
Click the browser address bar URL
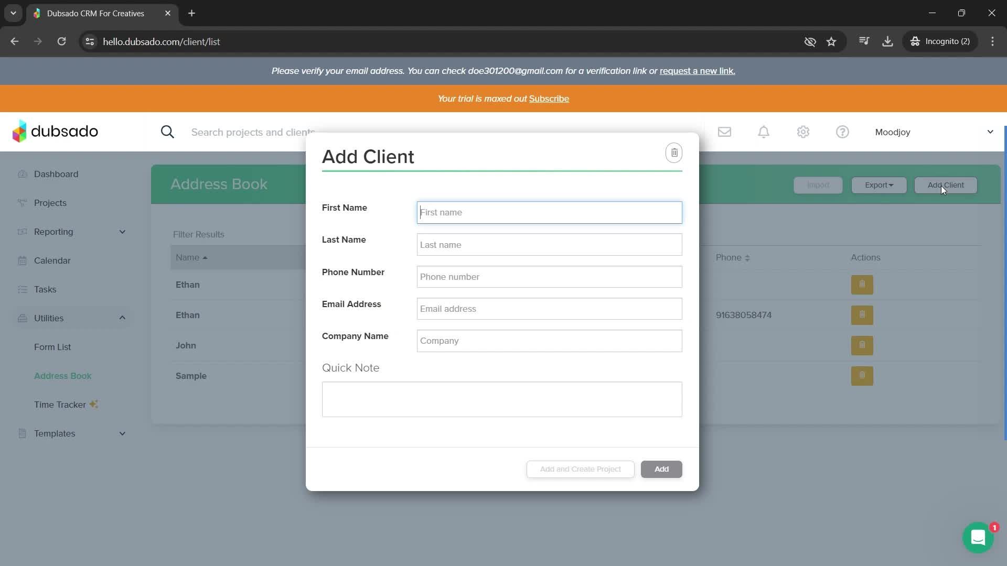(162, 41)
